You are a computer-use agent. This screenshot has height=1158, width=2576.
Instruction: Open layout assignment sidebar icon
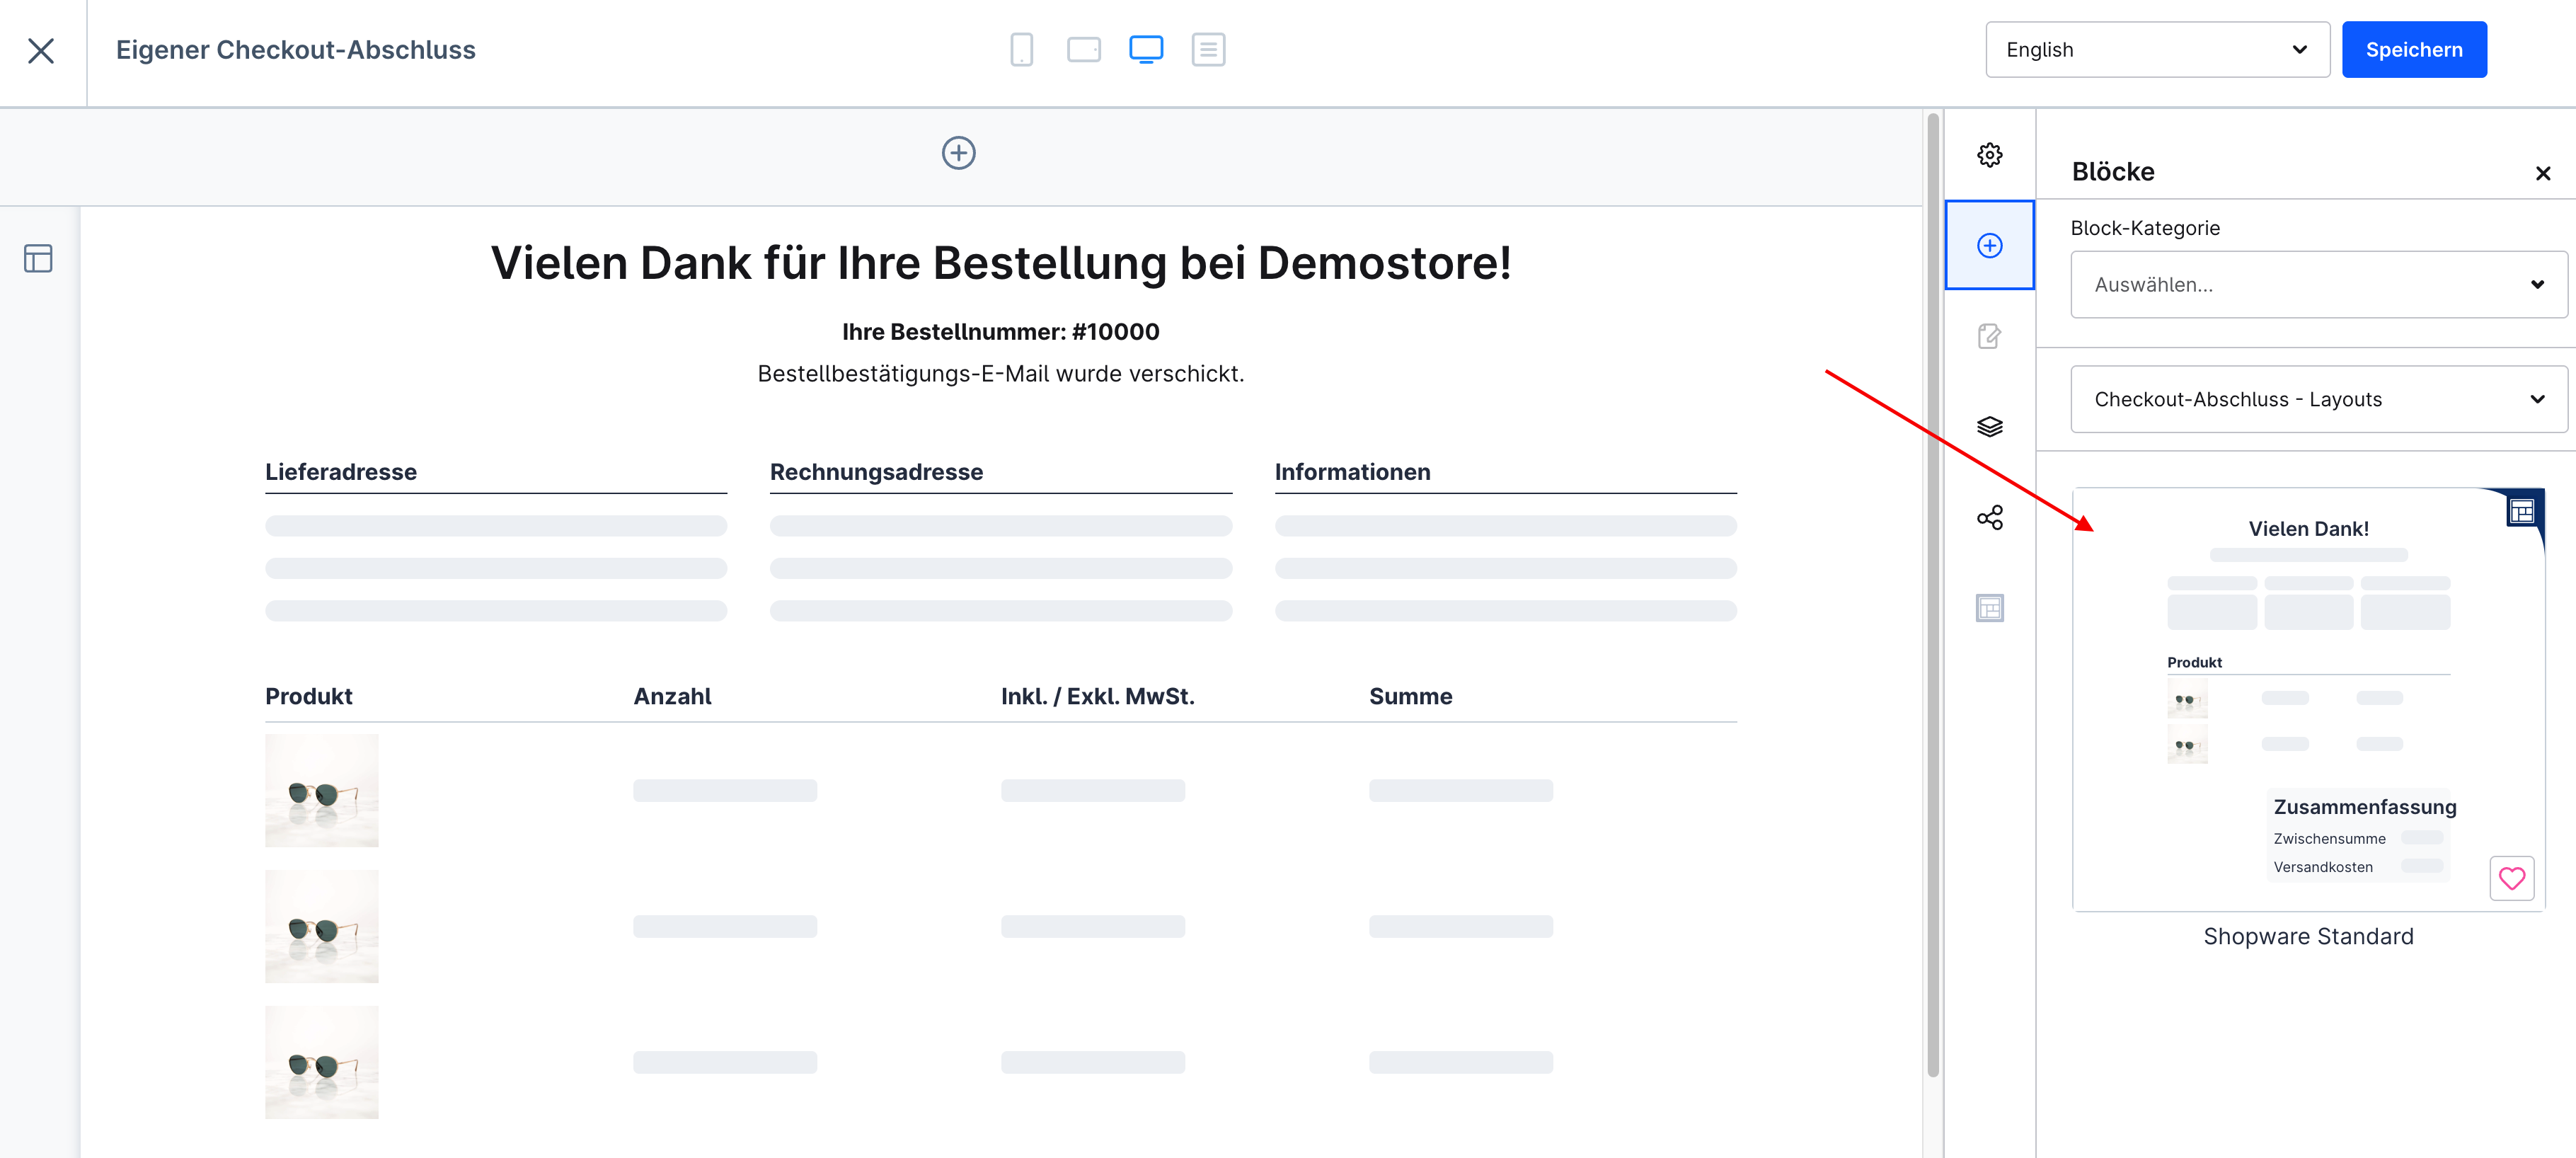[1989, 608]
